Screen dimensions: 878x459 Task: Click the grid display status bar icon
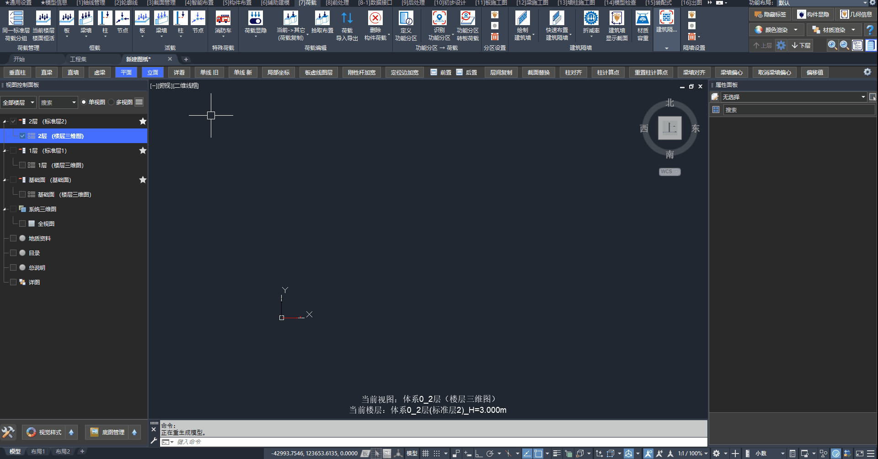(x=425, y=454)
